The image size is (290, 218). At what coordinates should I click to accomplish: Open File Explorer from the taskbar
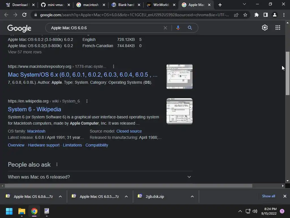22,211
